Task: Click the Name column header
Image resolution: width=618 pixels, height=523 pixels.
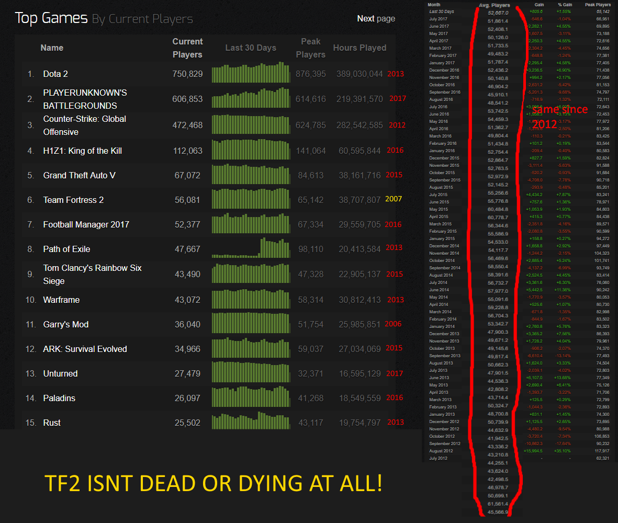Action: coord(52,48)
